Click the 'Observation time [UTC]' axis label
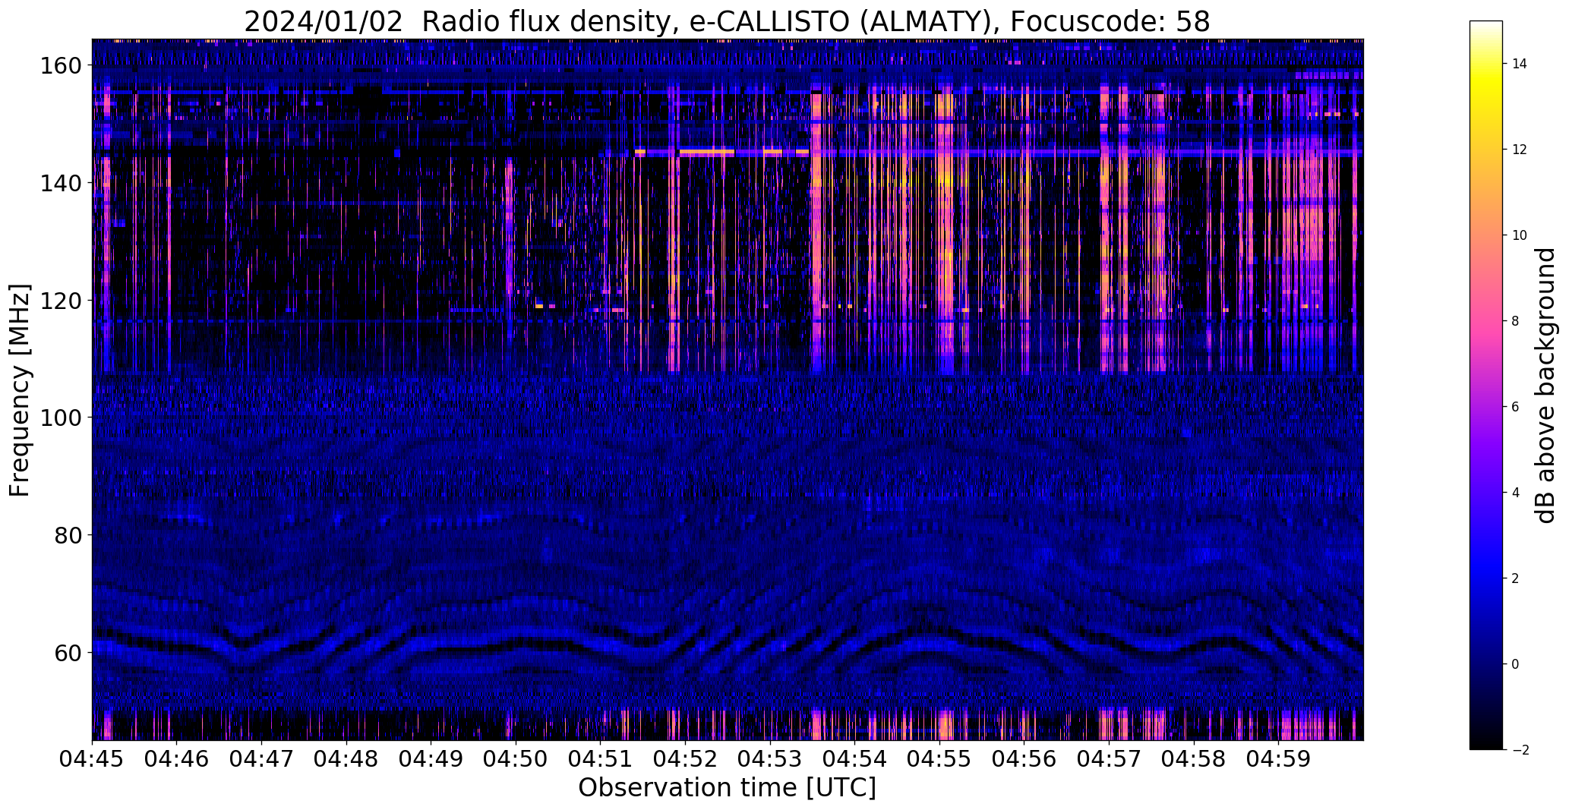The height and width of the screenshot is (810, 1569). tap(727, 787)
